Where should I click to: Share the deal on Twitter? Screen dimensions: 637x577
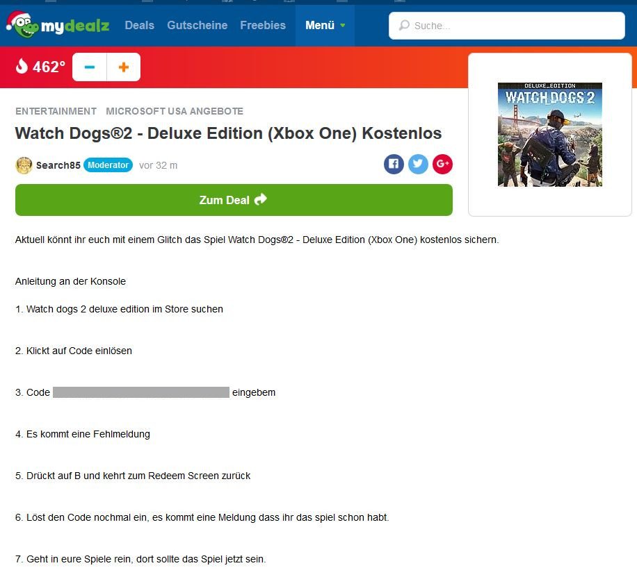418,164
